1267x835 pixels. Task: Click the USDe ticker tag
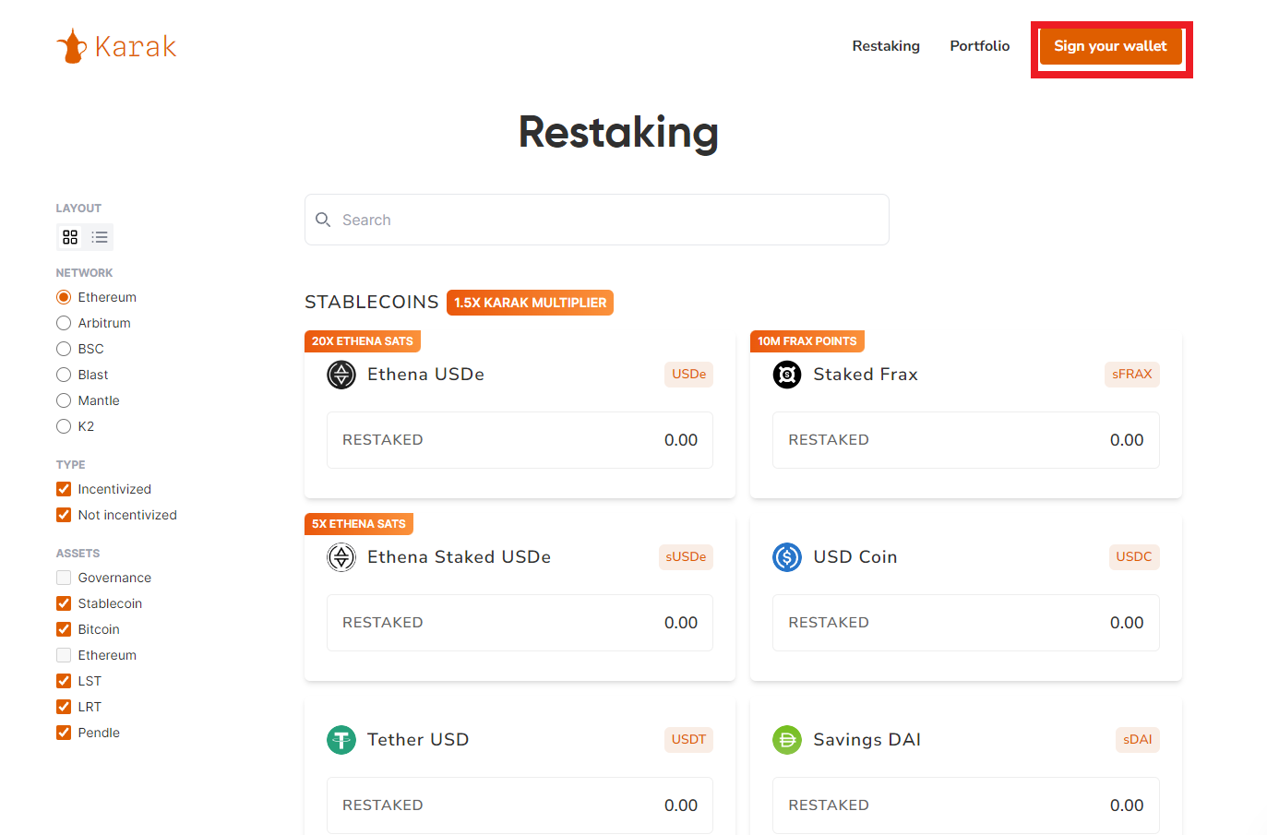click(688, 375)
